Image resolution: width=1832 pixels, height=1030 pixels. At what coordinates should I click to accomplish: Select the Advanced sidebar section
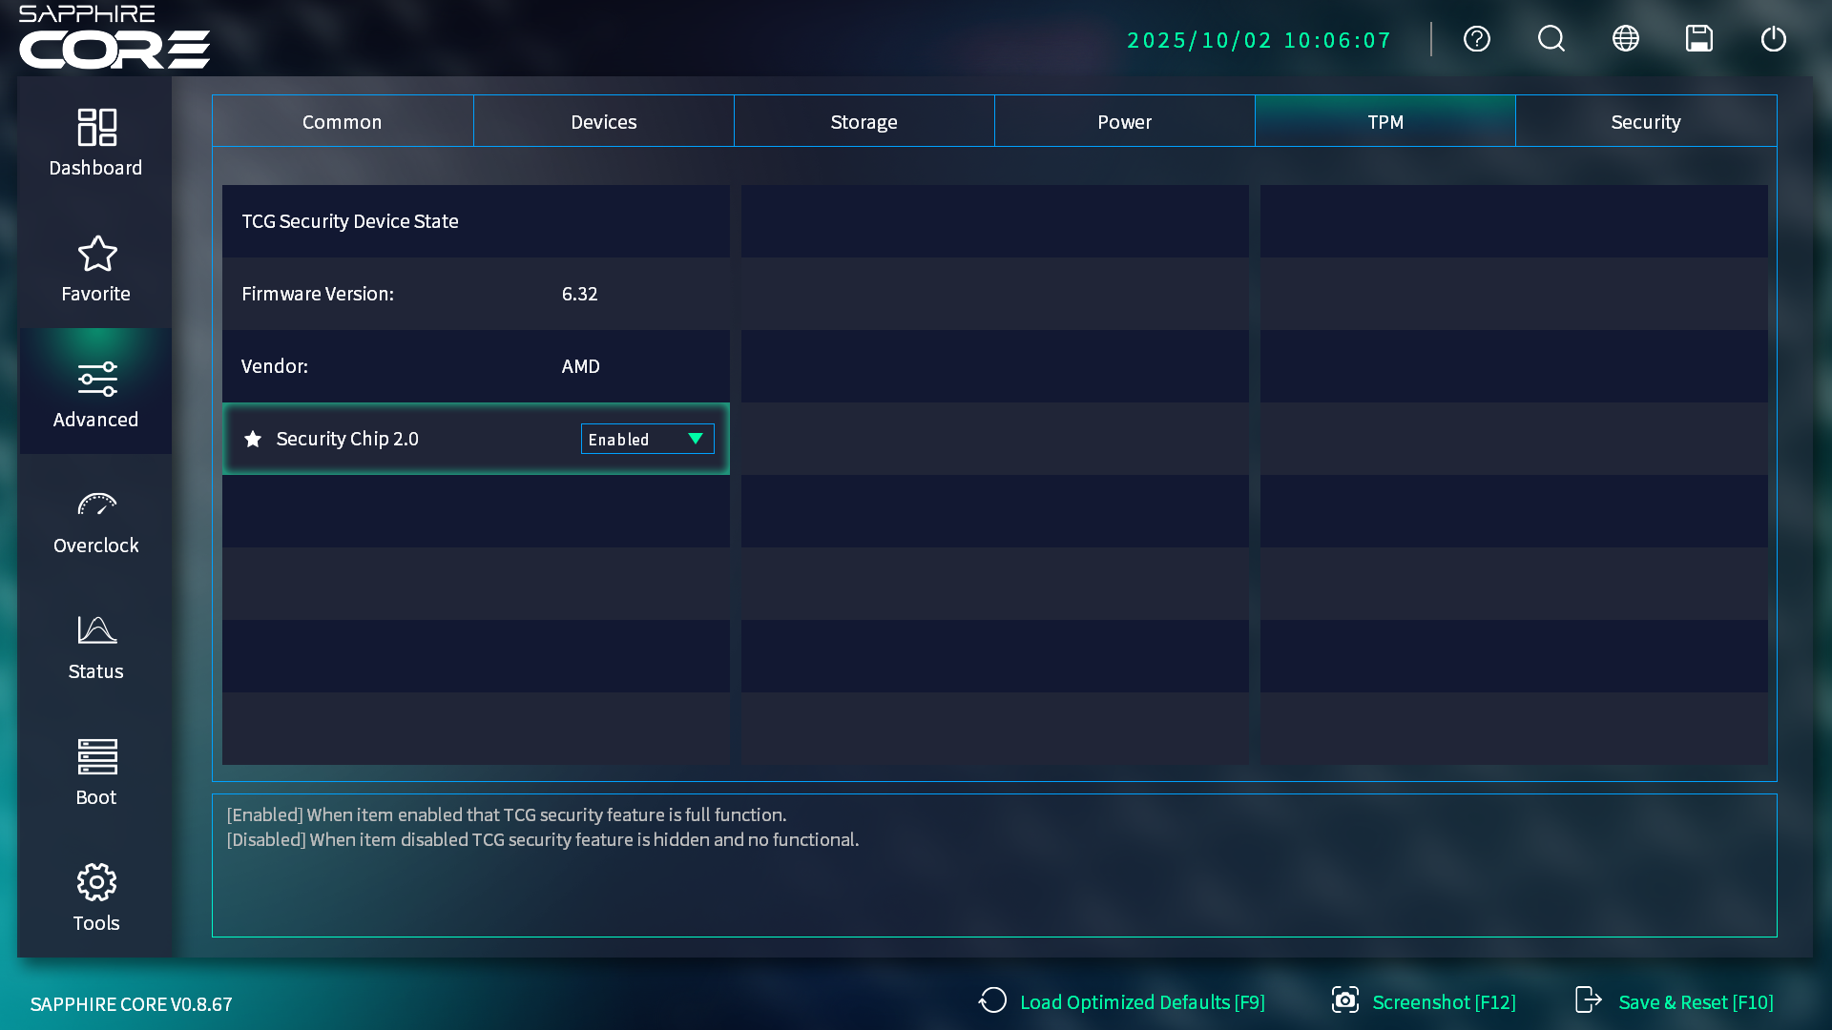click(x=95, y=395)
